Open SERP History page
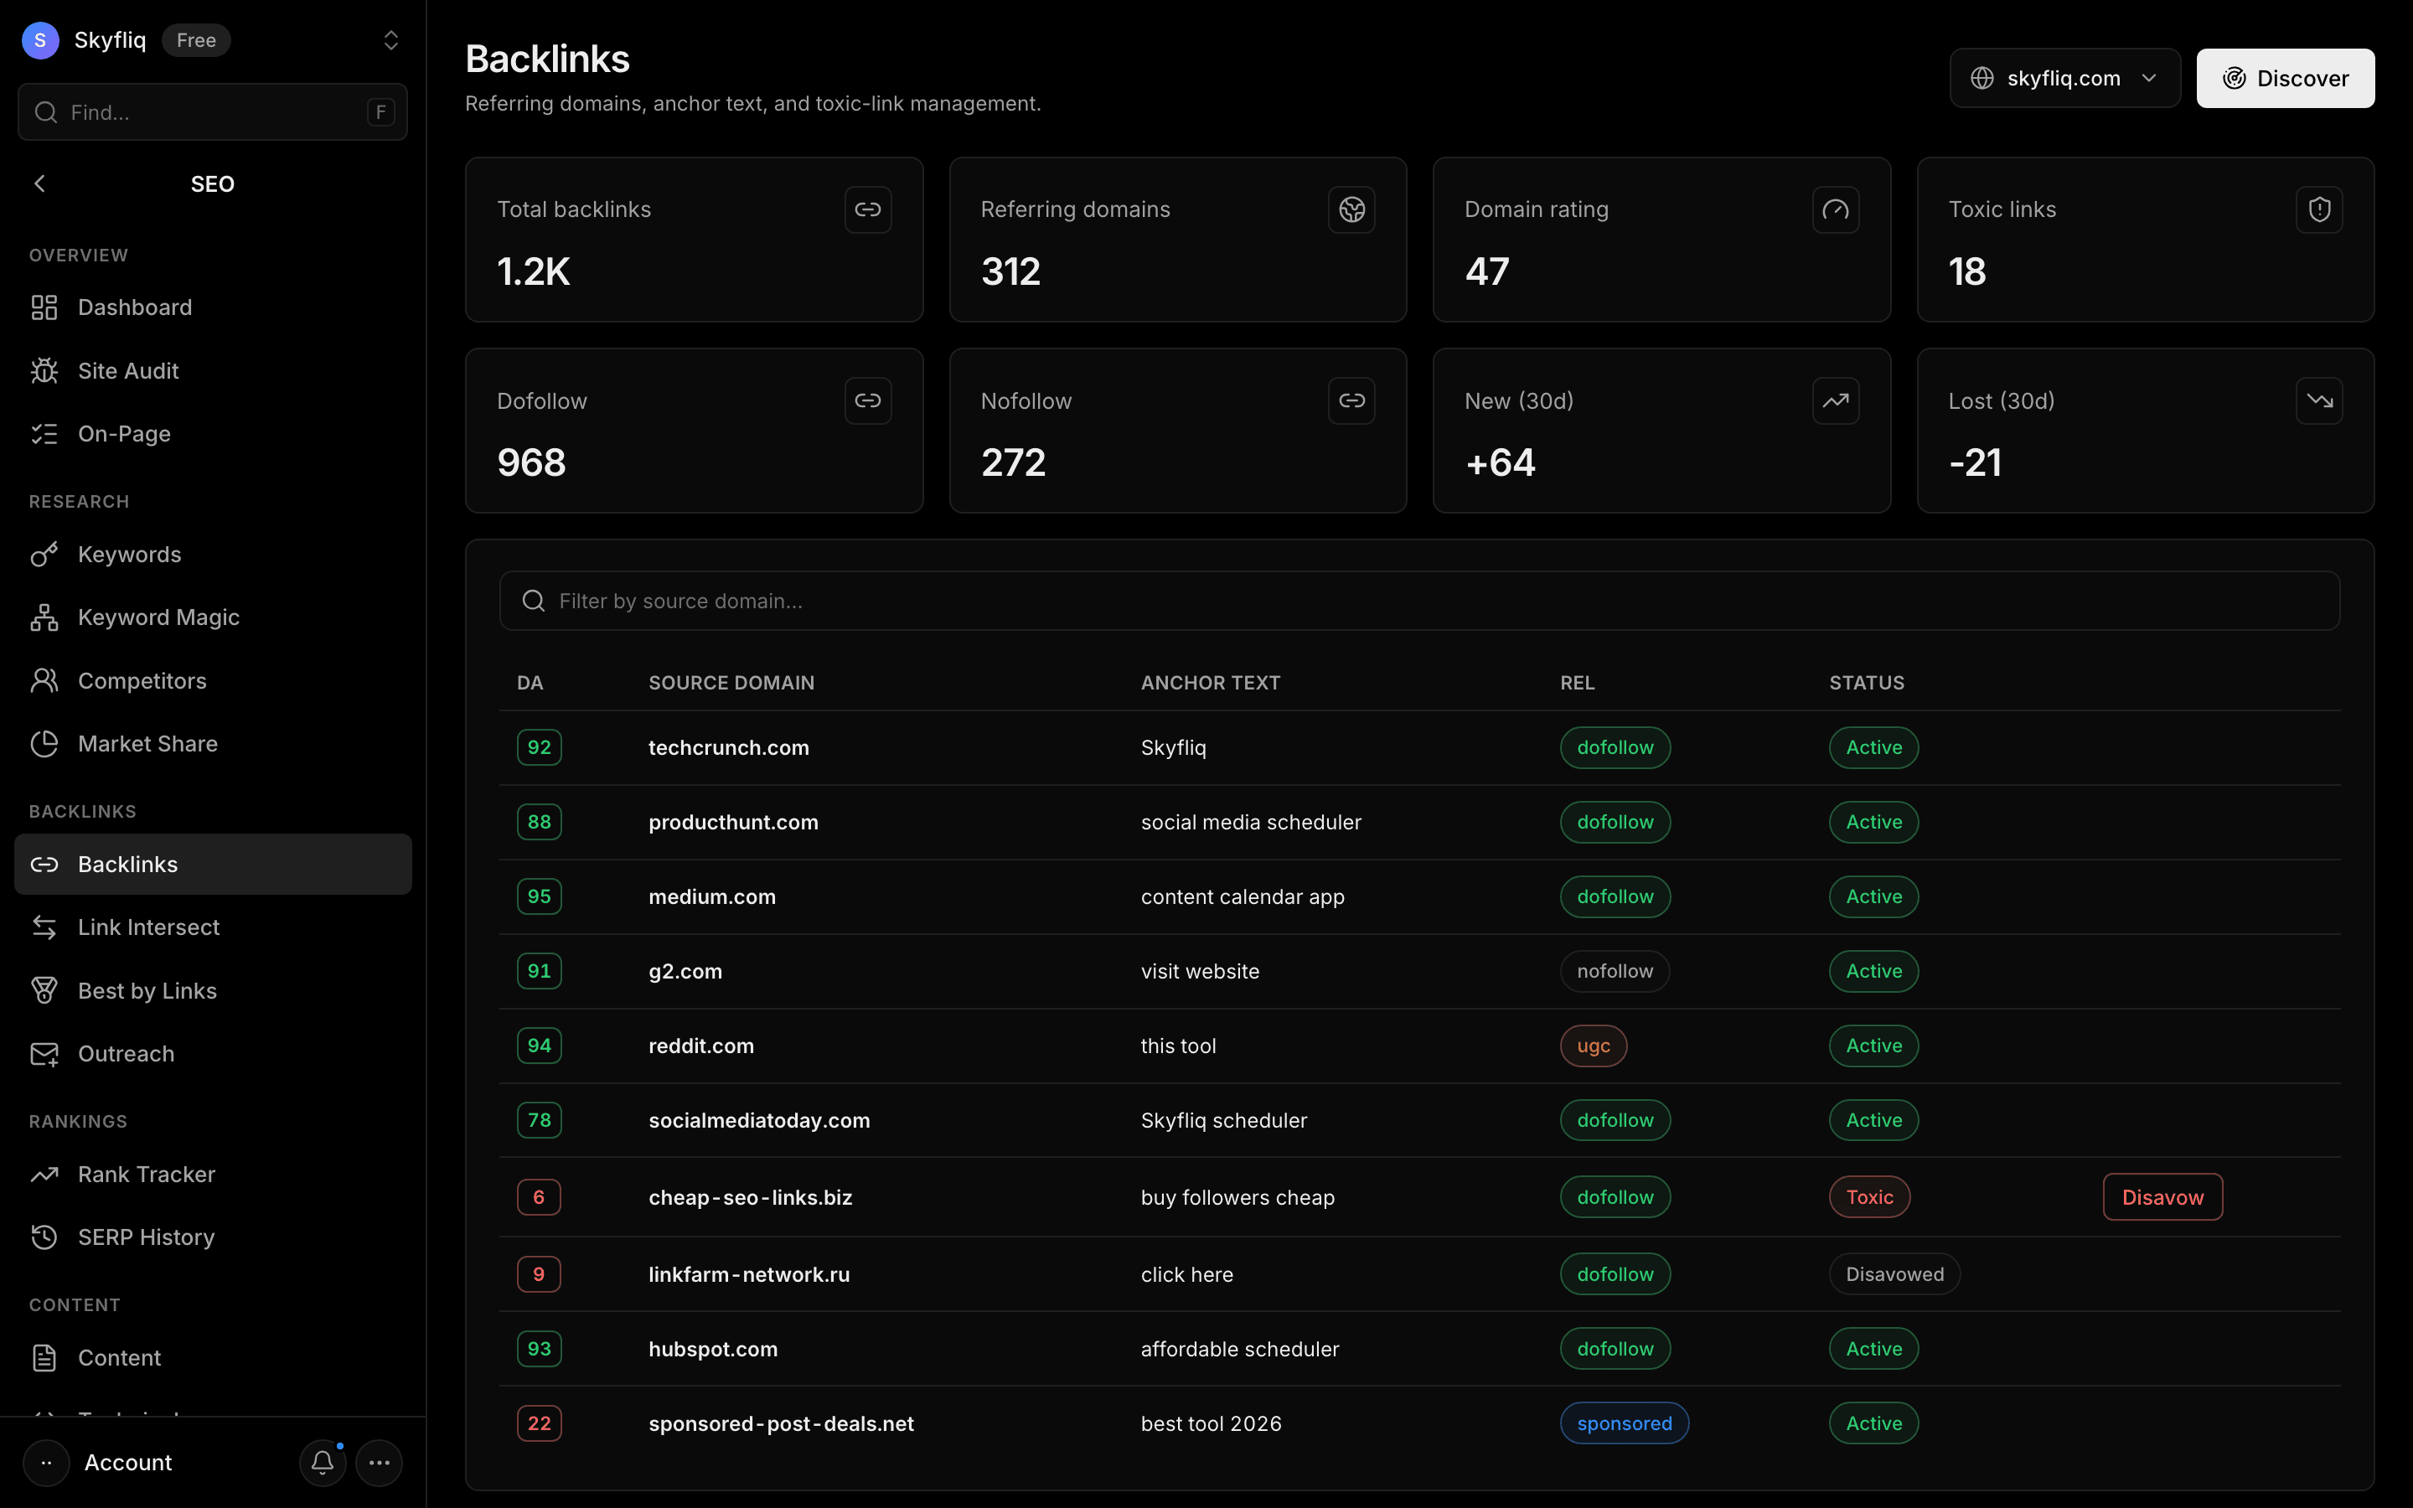2413x1508 pixels. point(212,1237)
